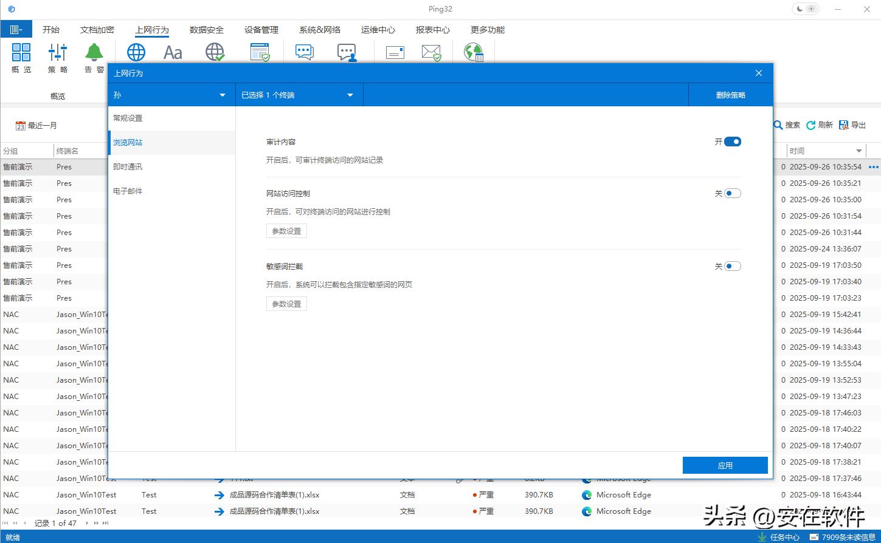
Task: Click the chat bubble with person icon
Action: [x=347, y=53]
